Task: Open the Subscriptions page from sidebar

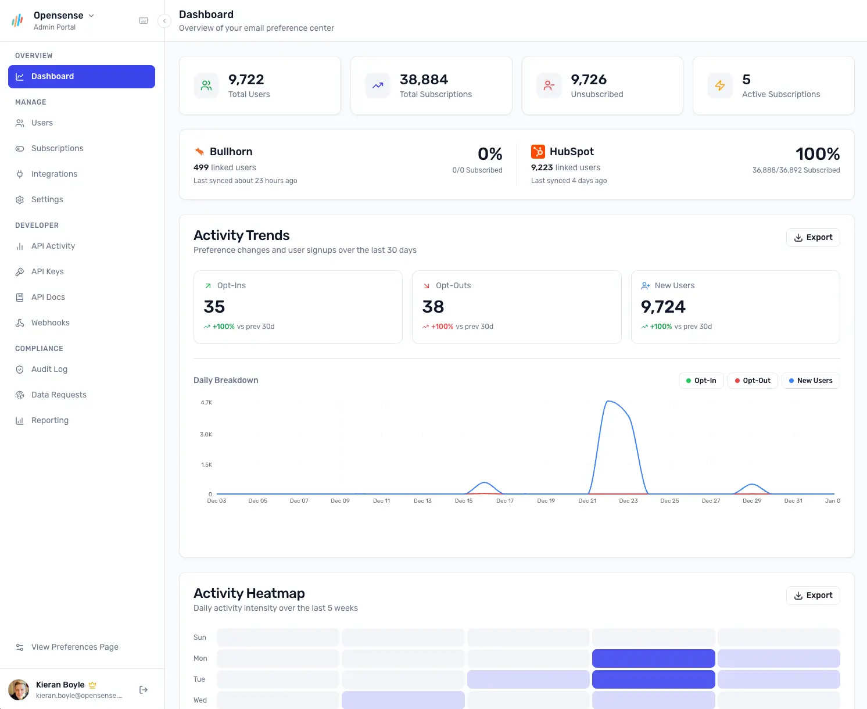Action: click(x=57, y=148)
